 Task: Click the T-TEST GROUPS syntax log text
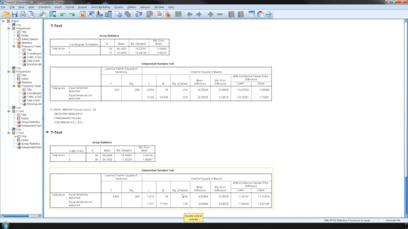tap(73, 116)
